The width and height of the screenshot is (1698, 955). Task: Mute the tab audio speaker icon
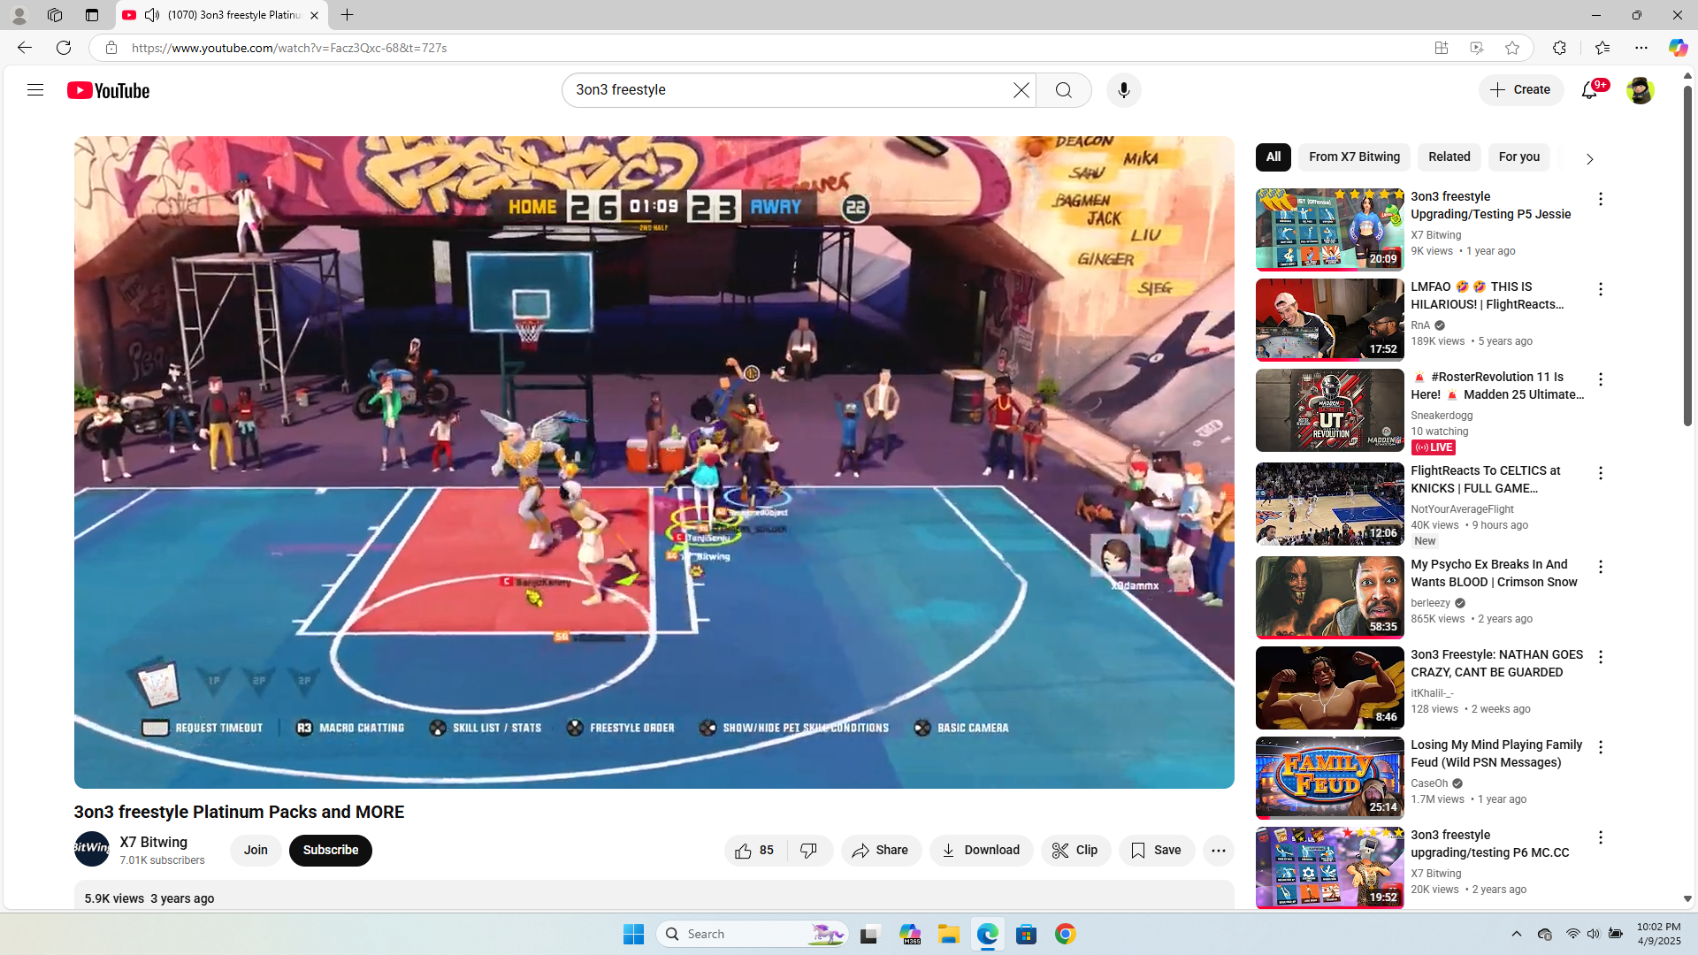pyautogui.click(x=152, y=15)
